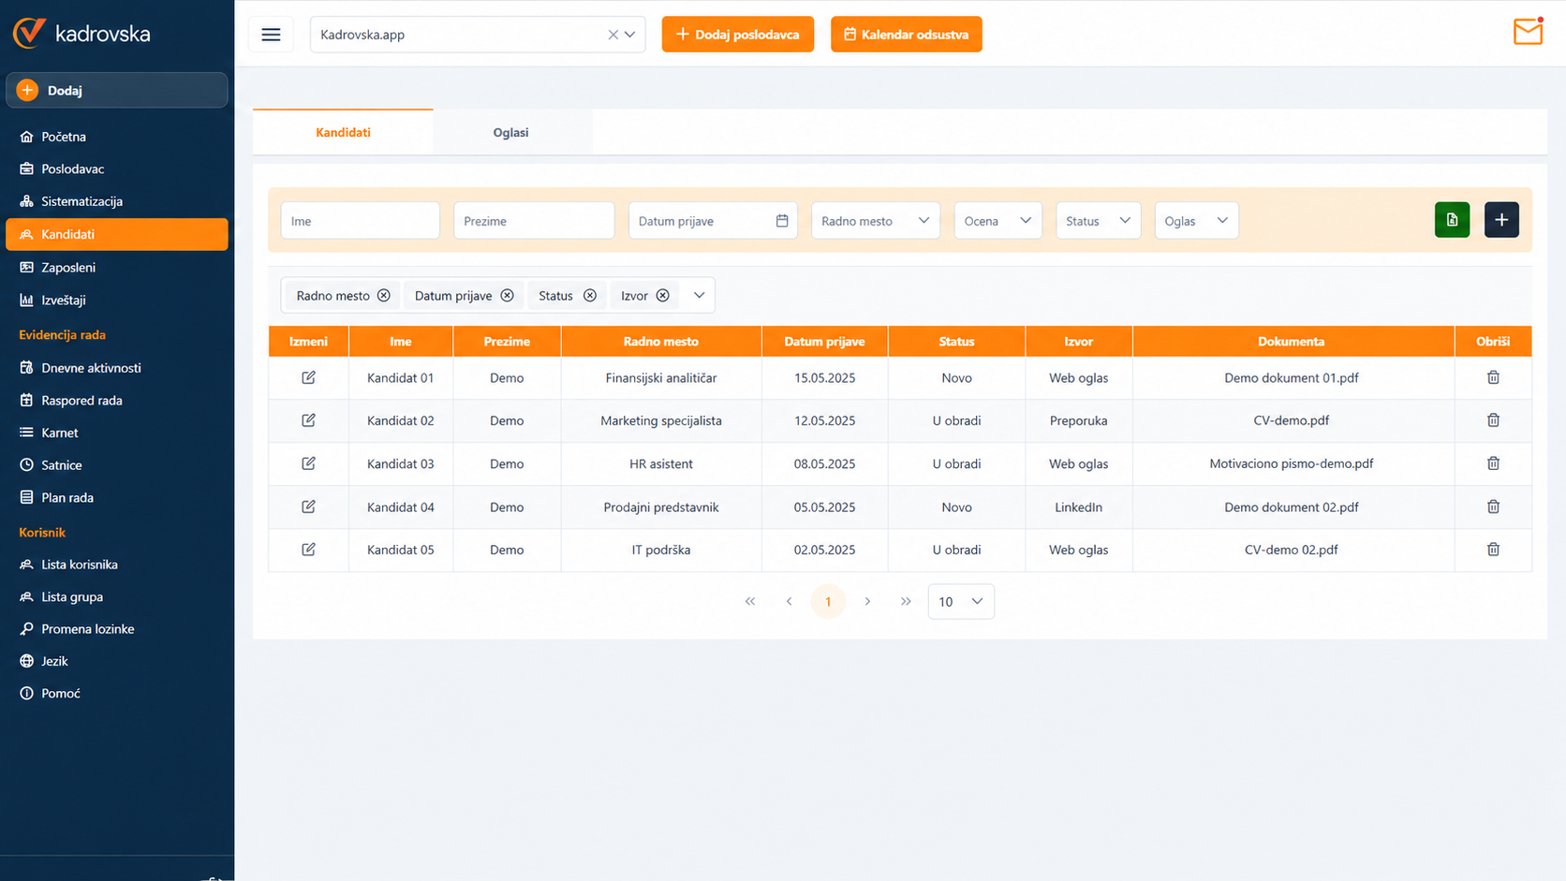This screenshot has width=1566, height=881.
Task: Open the Oglas filter dropdown
Action: click(x=1196, y=221)
